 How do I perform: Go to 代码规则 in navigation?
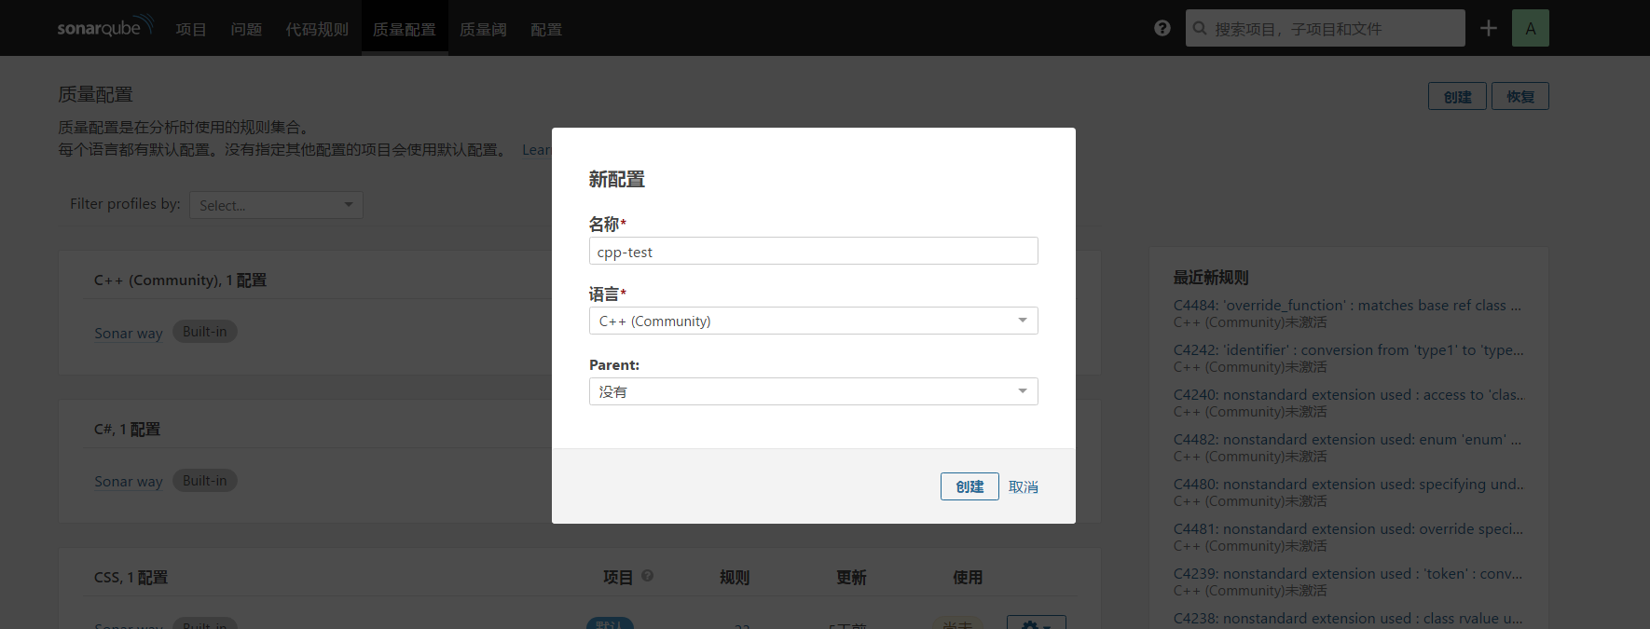click(317, 29)
